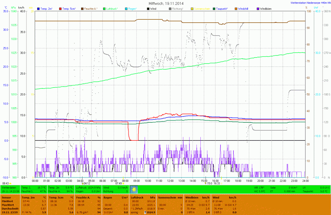Click the orange Windchill legend square
Image resolution: width=331 pixels, height=215 pixels.
pyautogui.click(x=236, y=8)
